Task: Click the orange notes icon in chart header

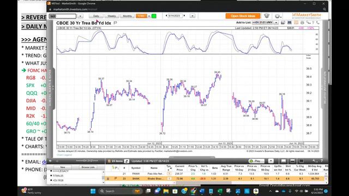Action: click(x=296, y=23)
